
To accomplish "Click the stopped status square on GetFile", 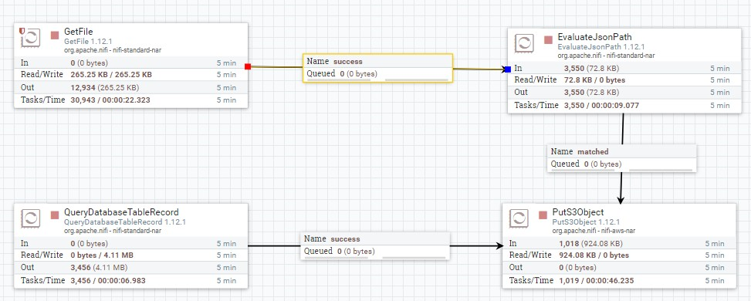I will [x=55, y=35].
